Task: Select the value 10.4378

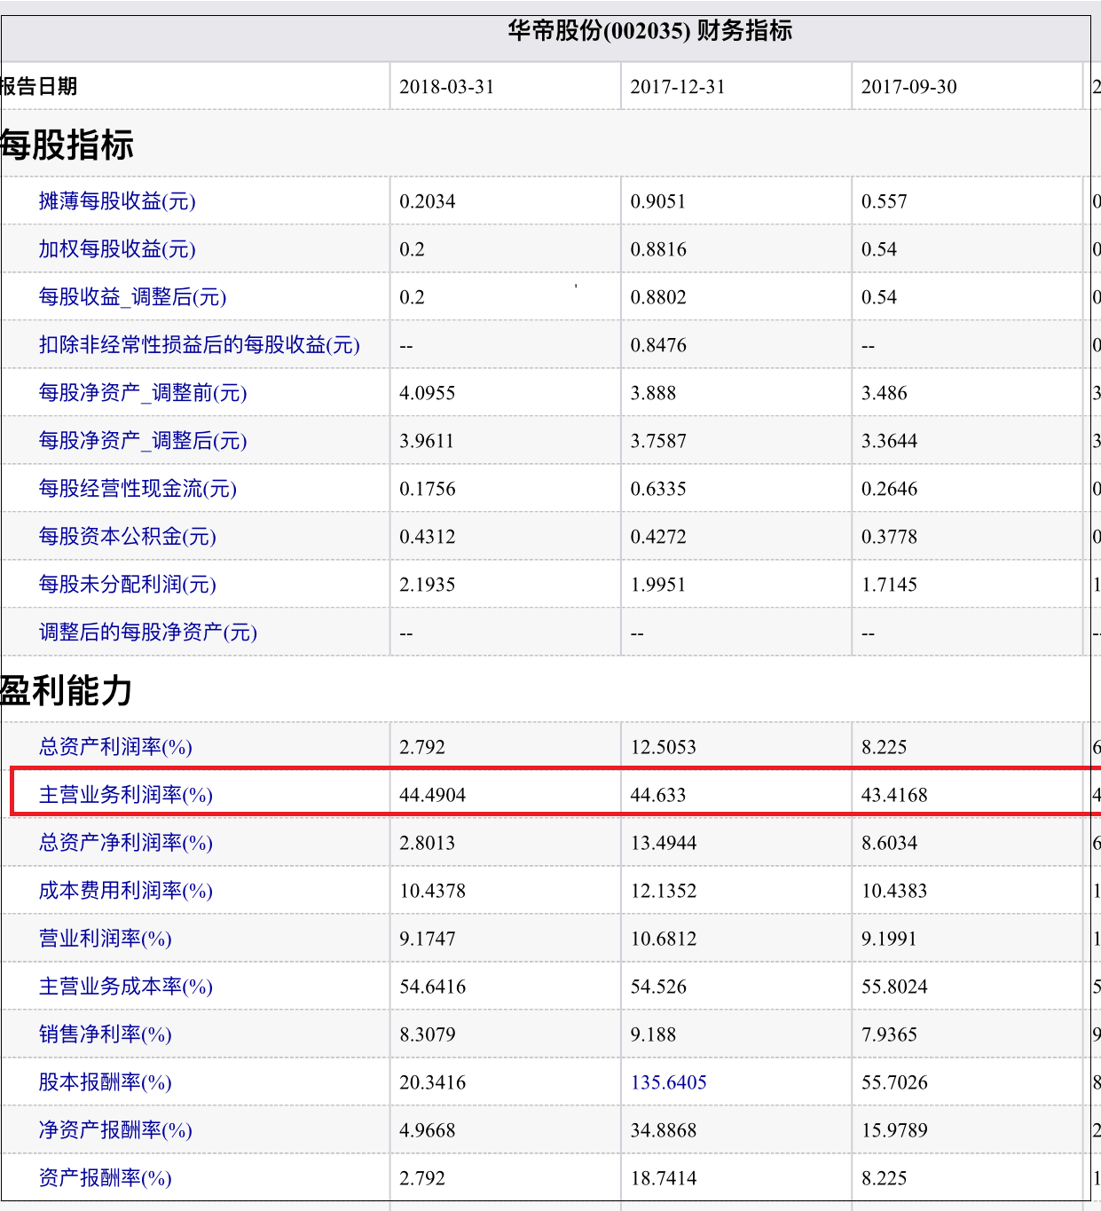Action: [x=433, y=891]
